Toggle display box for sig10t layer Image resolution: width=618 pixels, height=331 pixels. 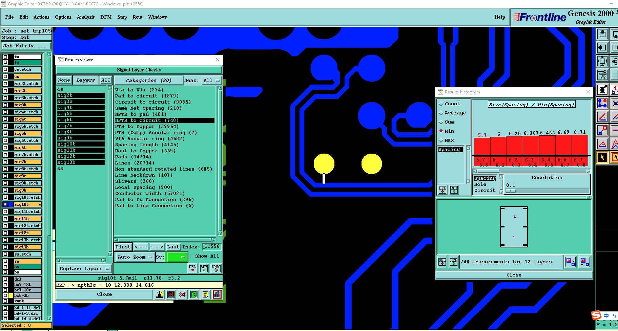click(5, 204)
